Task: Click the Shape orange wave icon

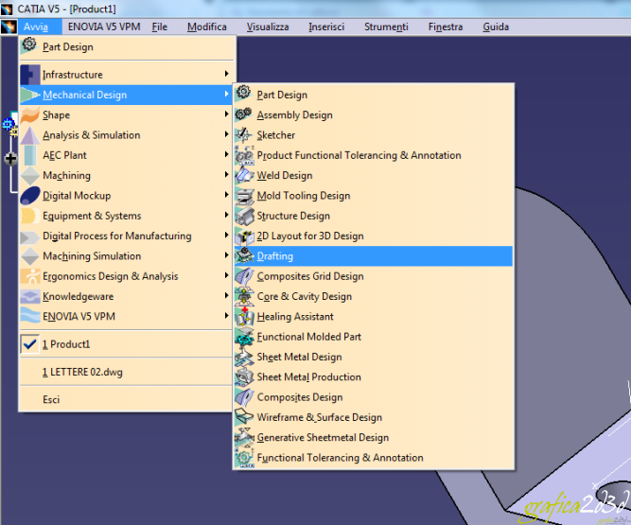Action: point(30,114)
